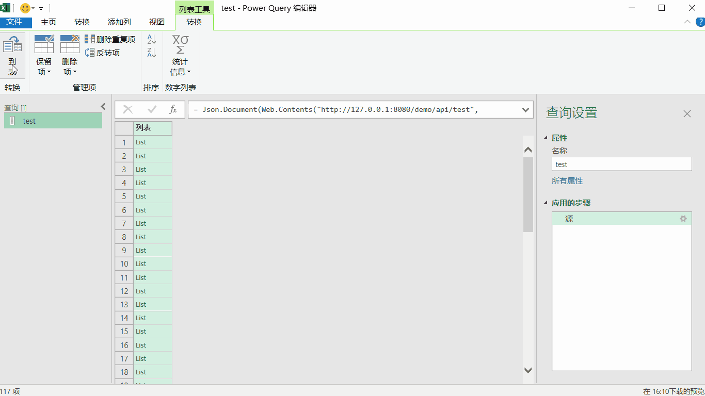This screenshot has height=396, width=705.
Task: Open settings gear for 源 step
Action: click(683, 219)
